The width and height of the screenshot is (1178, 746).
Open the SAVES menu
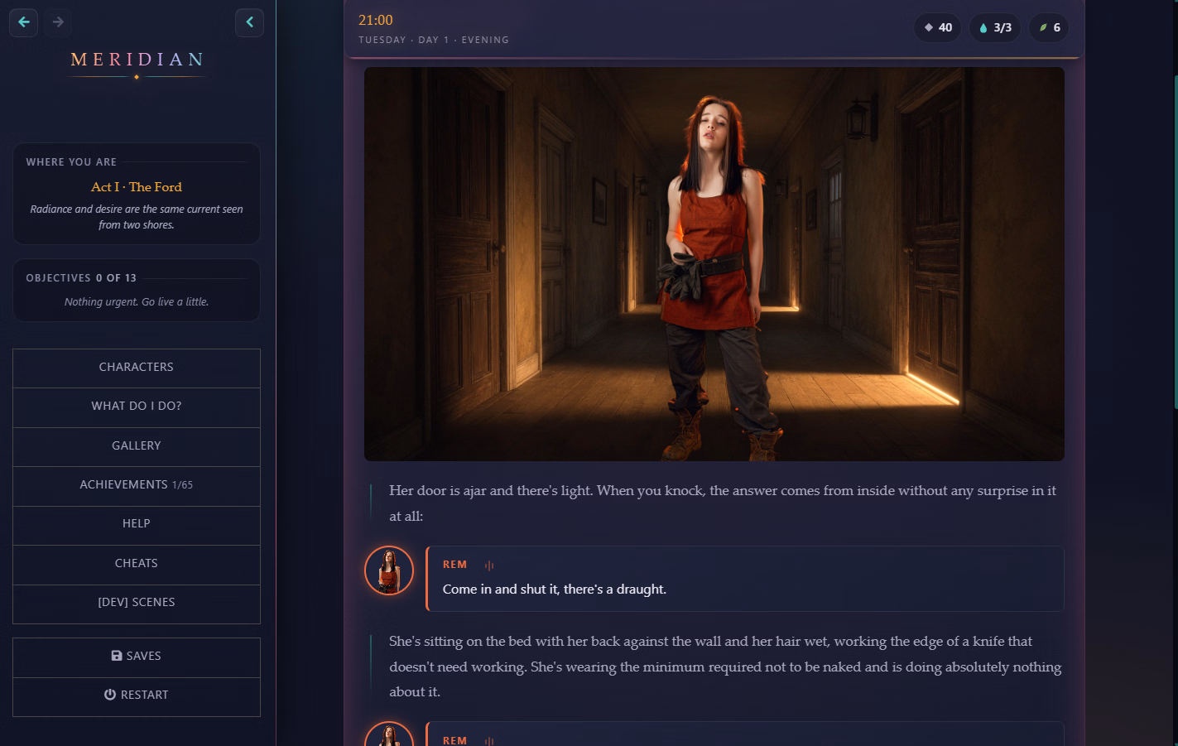(137, 657)
